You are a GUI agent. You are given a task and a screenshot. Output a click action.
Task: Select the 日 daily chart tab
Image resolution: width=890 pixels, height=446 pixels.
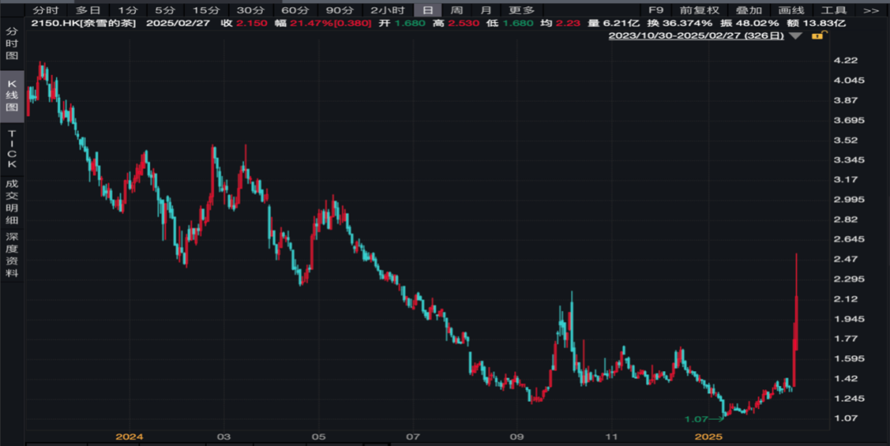(428, 10)
